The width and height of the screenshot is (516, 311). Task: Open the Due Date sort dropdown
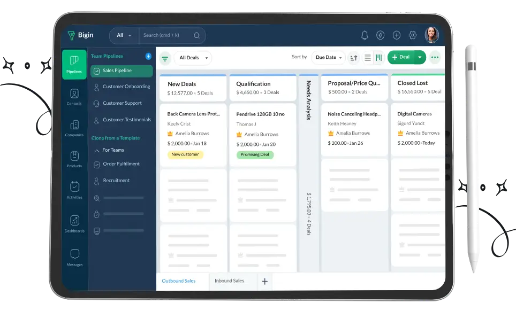(x=328, y=57)
